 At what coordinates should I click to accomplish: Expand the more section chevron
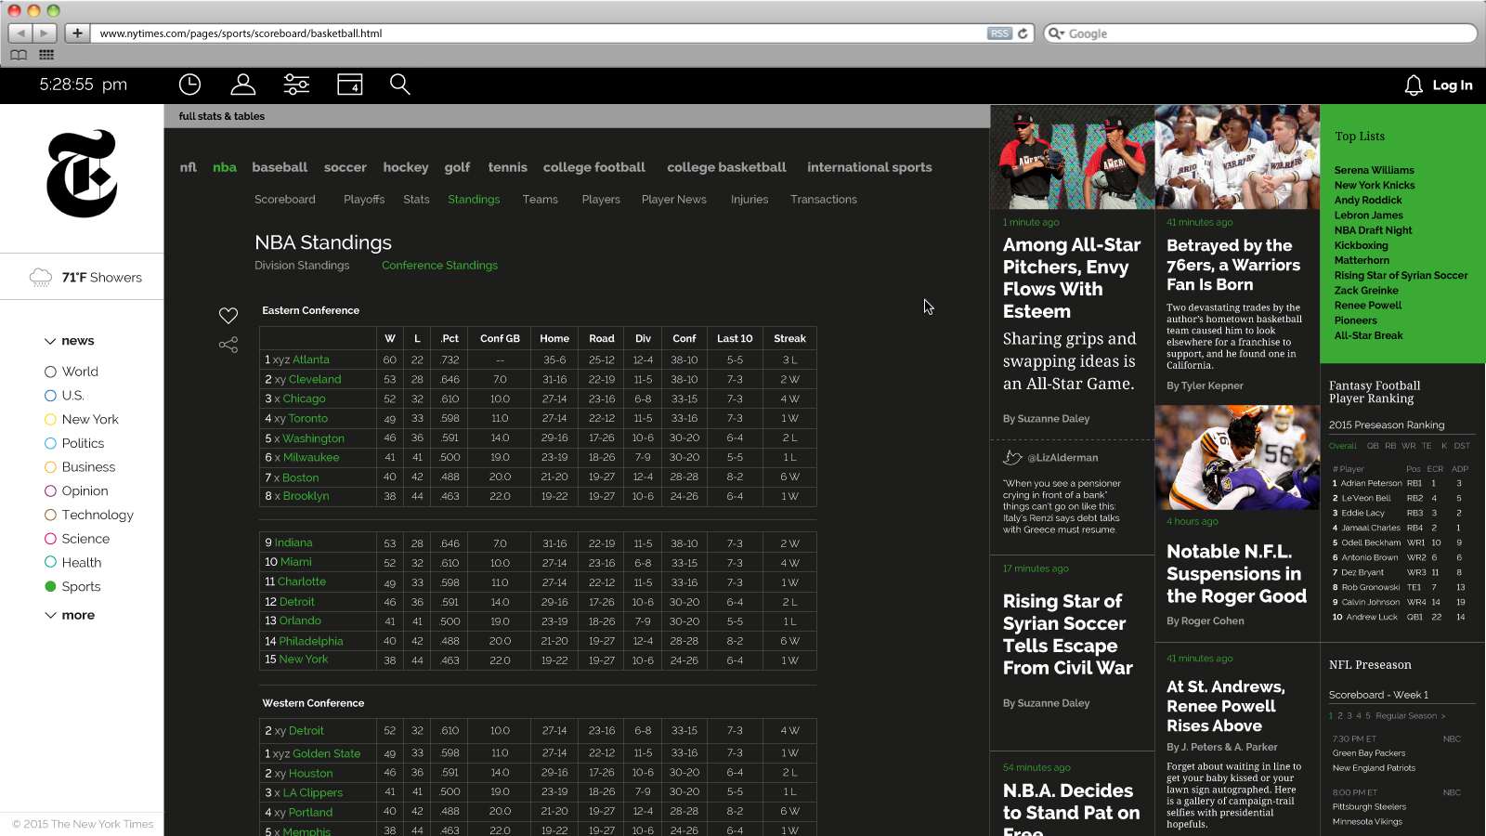coord(50,615)
